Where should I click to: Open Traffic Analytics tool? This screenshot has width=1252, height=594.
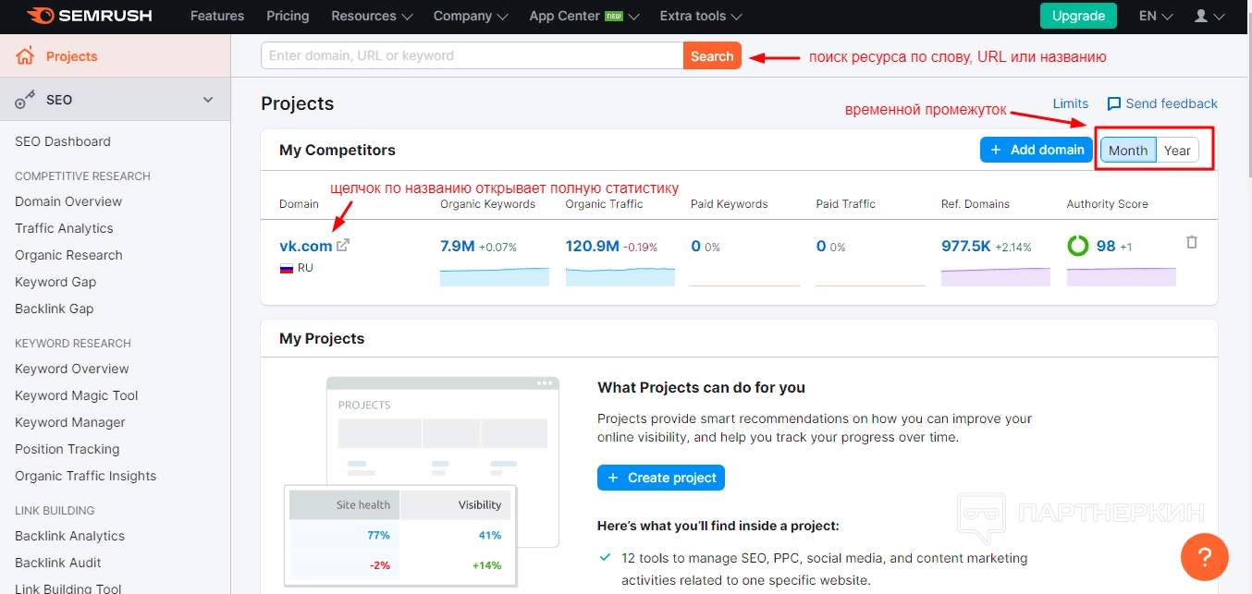click(64, 228)
